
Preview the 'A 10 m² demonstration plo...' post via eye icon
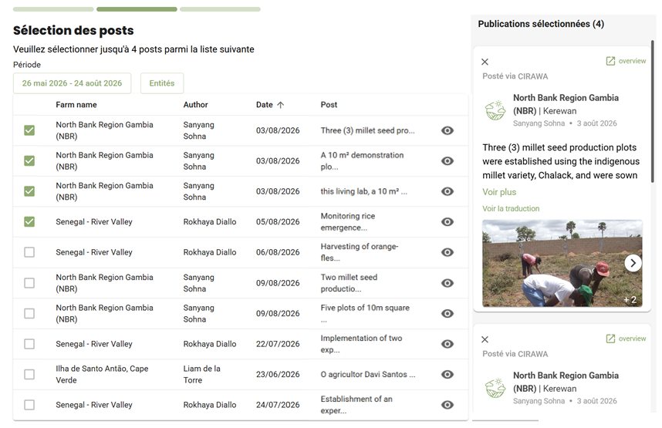tap(447, 161)
